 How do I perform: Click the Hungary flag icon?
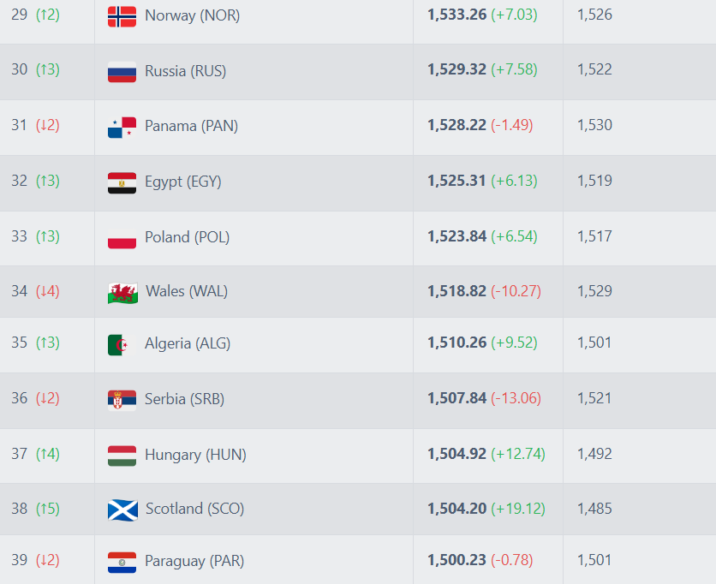click(x=122, y=456)
